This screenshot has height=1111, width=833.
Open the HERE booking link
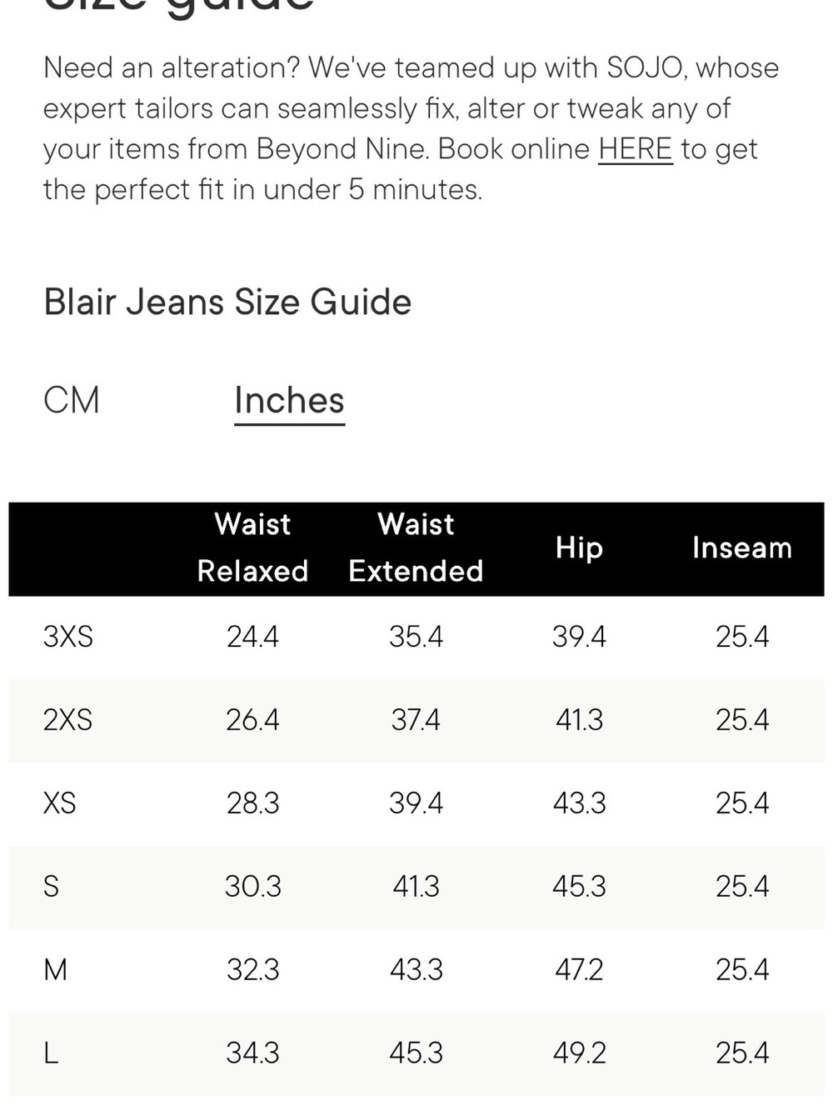pyautogui.click(x=635, y=149)
